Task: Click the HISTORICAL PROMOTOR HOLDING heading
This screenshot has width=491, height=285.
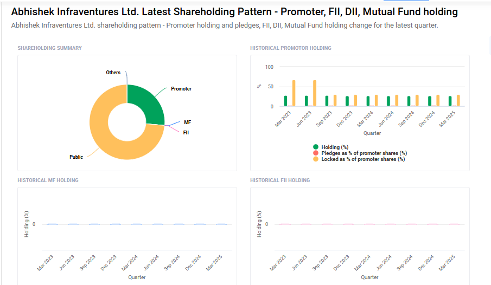Action: 291,48
